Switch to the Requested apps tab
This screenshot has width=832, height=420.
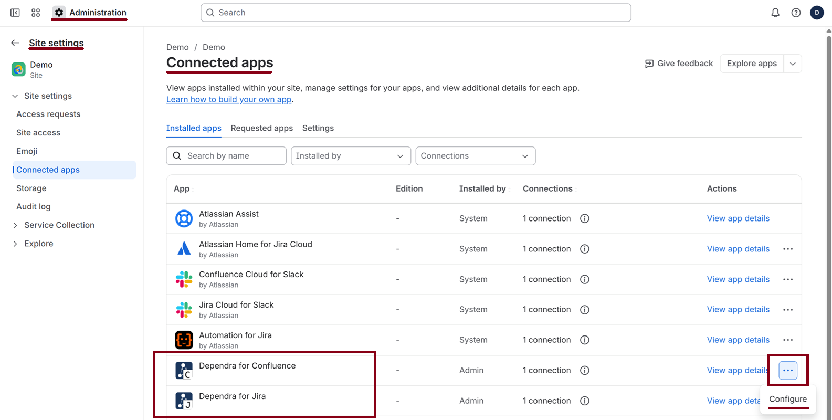click(262, 128)
